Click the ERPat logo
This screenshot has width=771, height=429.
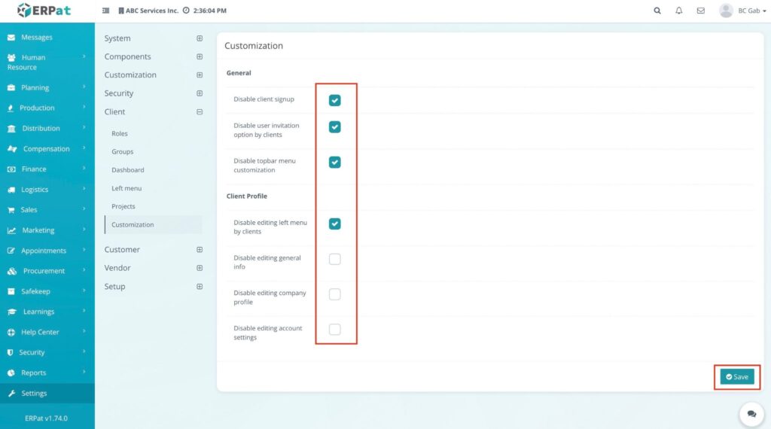click(x=47, y=11)
